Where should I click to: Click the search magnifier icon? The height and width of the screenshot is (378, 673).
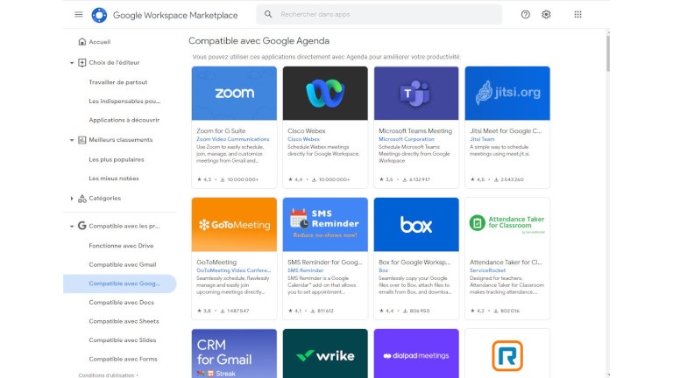(x=268, y=14)
